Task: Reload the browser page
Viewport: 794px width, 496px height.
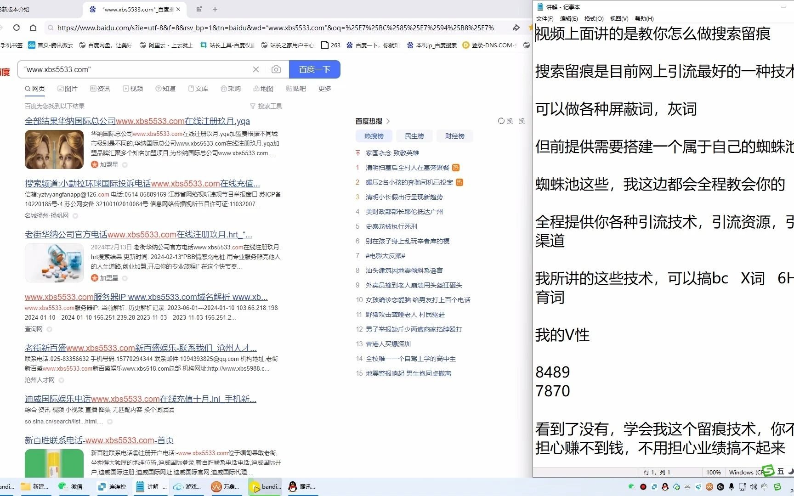Action: [x=17, y=28]
